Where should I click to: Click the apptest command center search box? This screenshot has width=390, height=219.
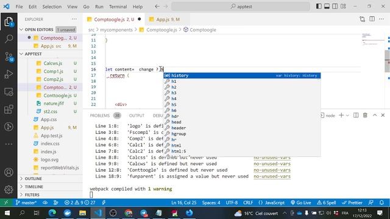click(x=241, y=7)
